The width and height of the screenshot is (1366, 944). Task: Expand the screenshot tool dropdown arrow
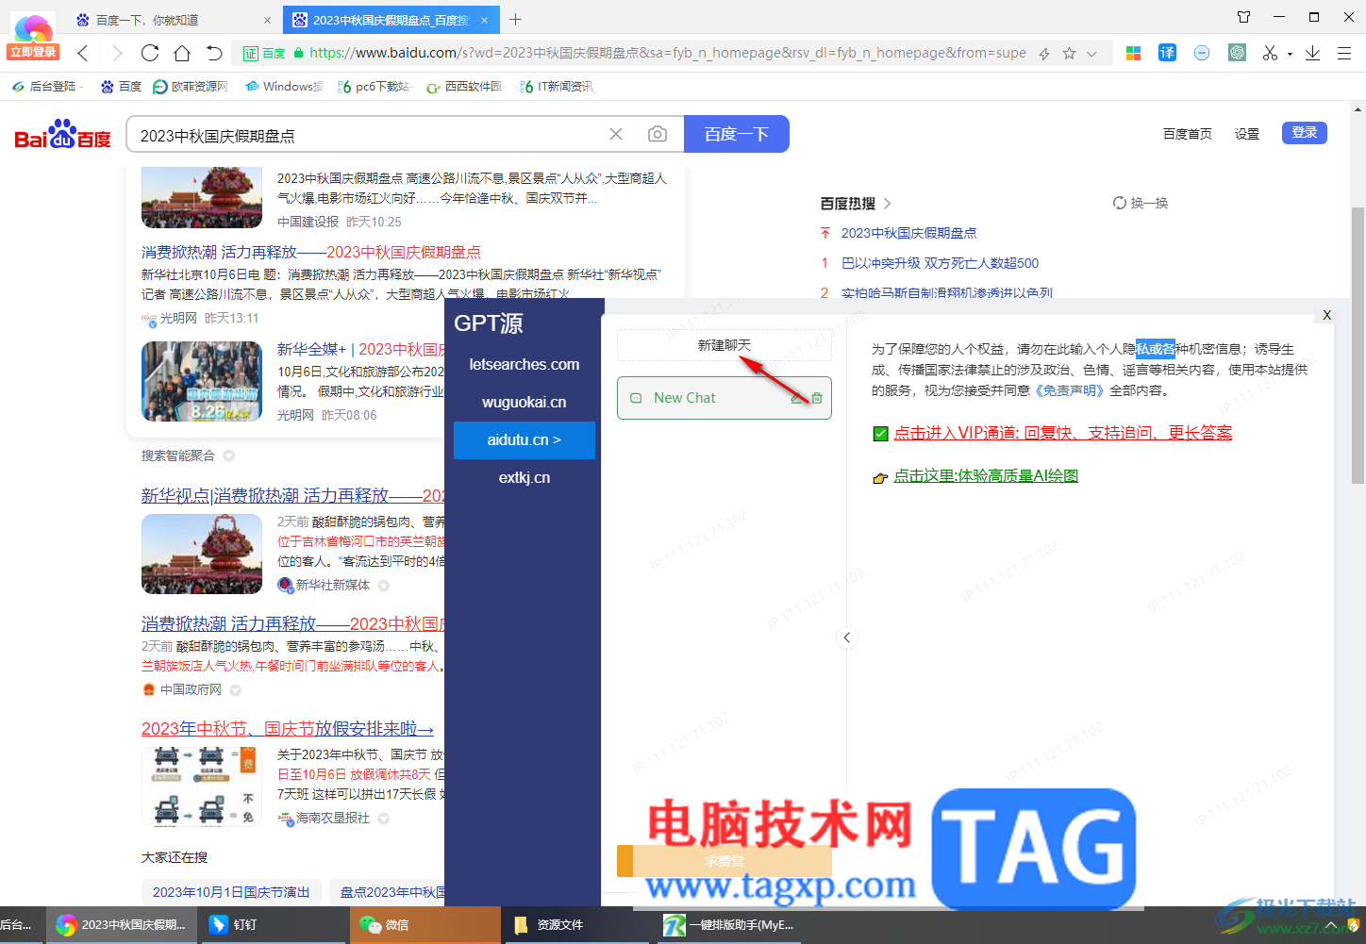click(1290, 54)
